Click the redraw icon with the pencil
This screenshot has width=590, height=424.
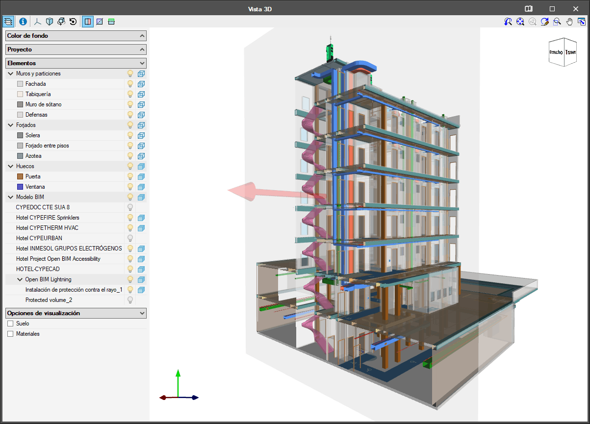coord(545,22)
